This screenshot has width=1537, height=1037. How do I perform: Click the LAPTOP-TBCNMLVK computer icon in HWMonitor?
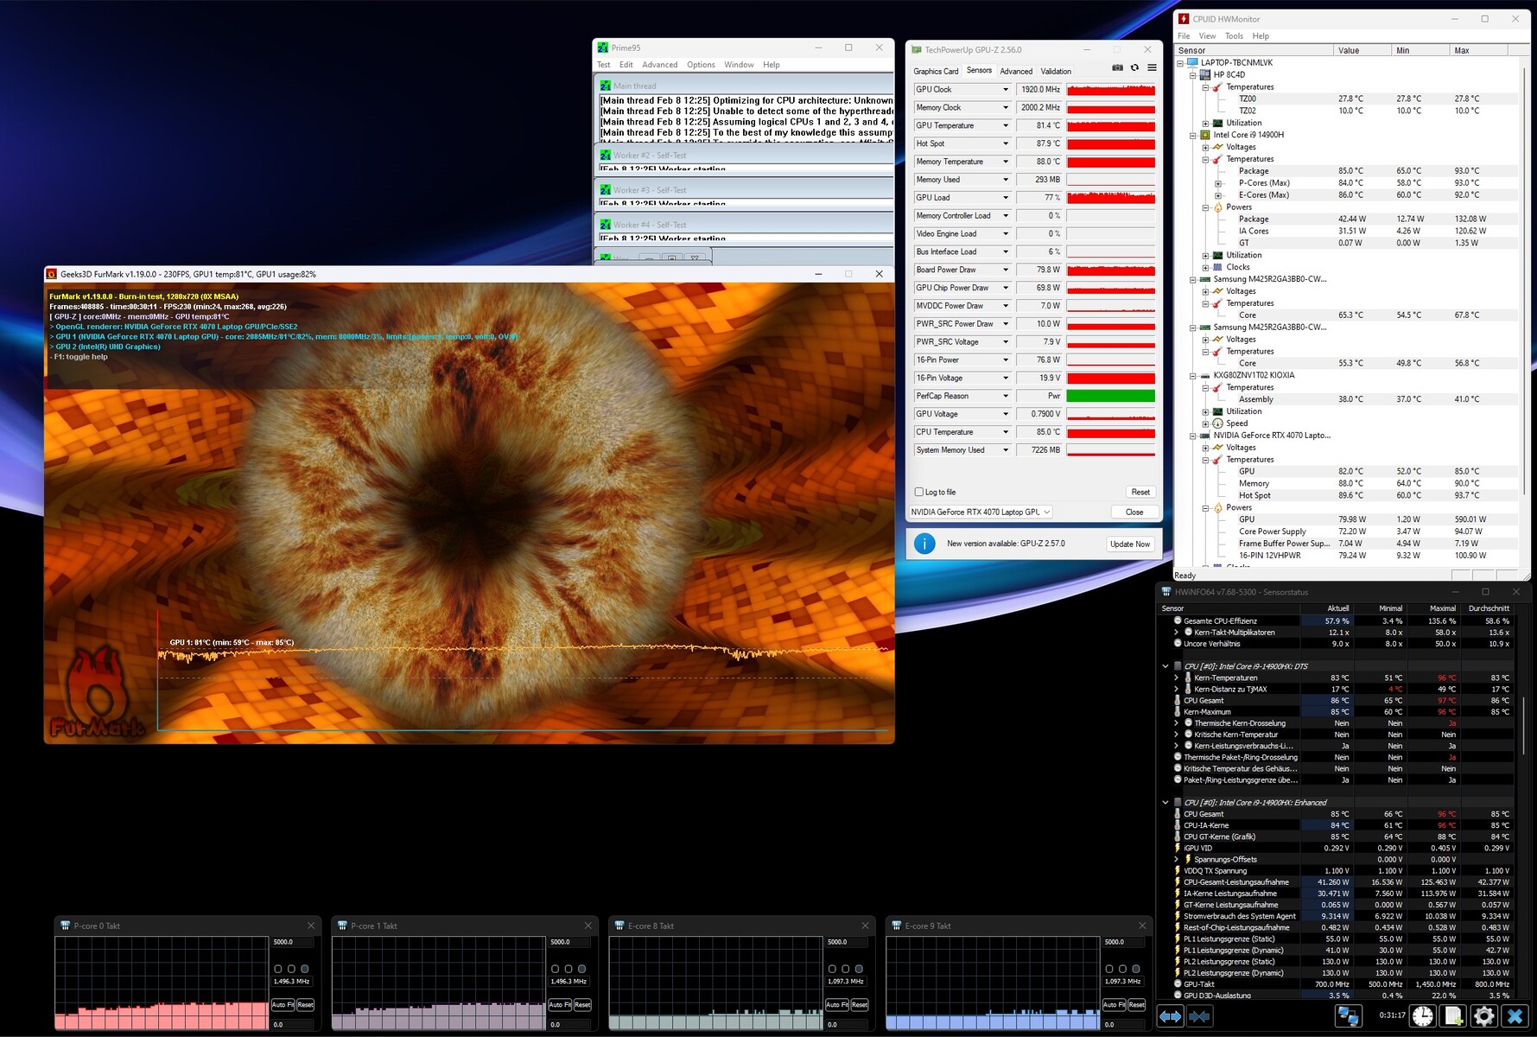coord(1193,62)
